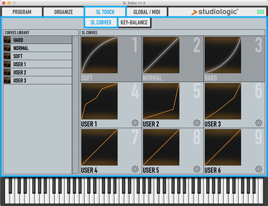The width and height of the screenshot is (268, 206).
Task: Click the green connection status indicator
Action: click(260, 12)
